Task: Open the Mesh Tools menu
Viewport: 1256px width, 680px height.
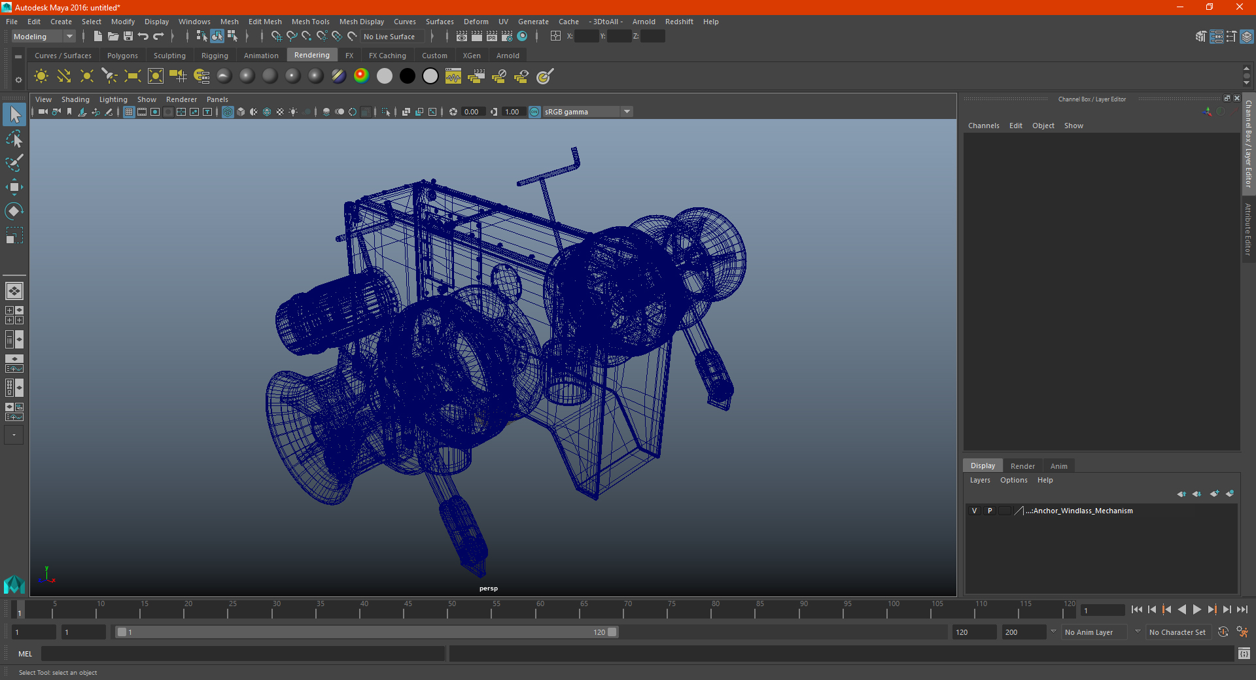Action: pos(310,22)
